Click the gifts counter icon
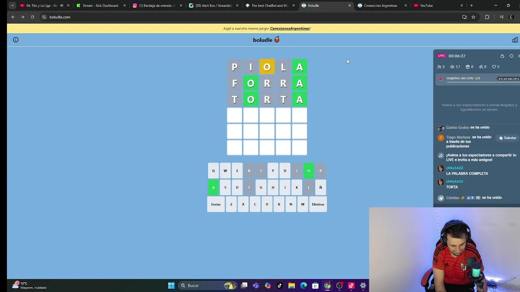Screen dimensions: 520x292 (468, 67)
